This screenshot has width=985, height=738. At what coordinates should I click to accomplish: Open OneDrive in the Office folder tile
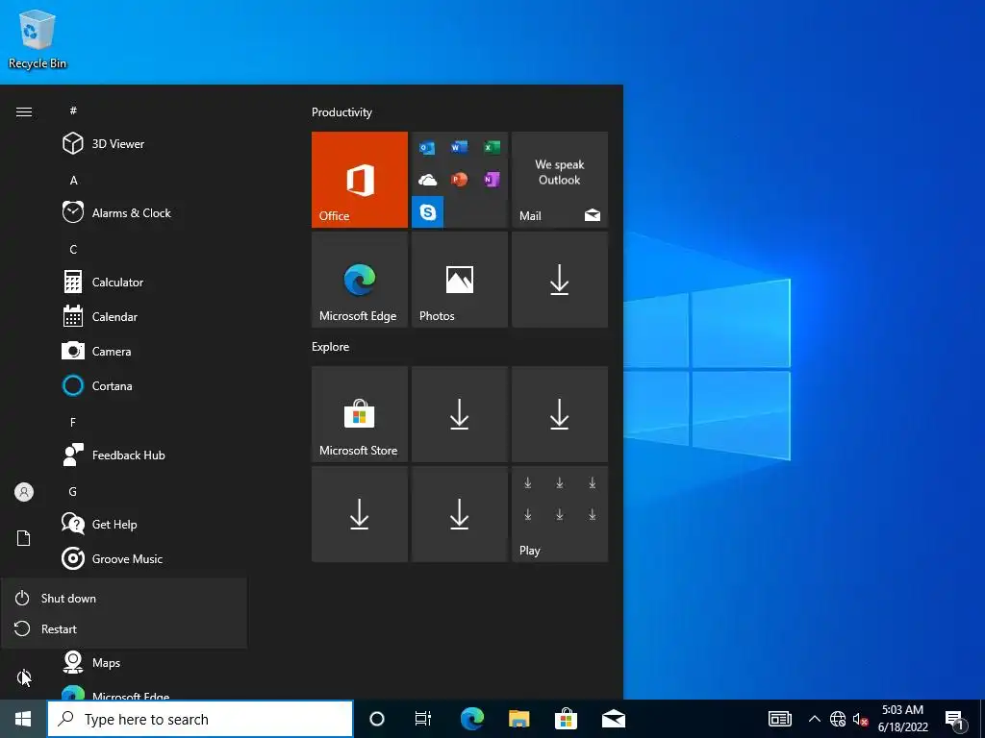pyautogui.click(x=427, y=180)
